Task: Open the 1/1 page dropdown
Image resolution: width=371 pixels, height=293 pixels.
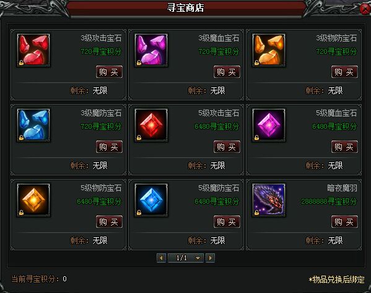Action: [x=186, y=258]
